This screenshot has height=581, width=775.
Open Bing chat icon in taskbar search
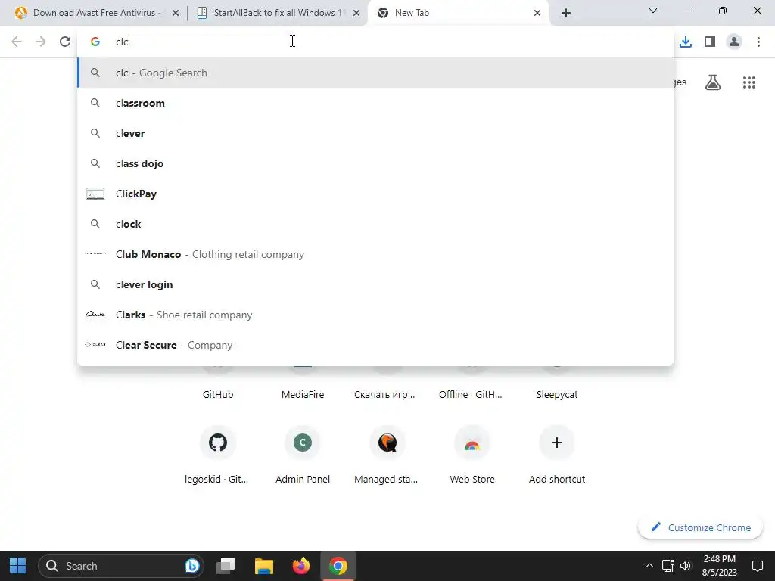coord(191,566)
